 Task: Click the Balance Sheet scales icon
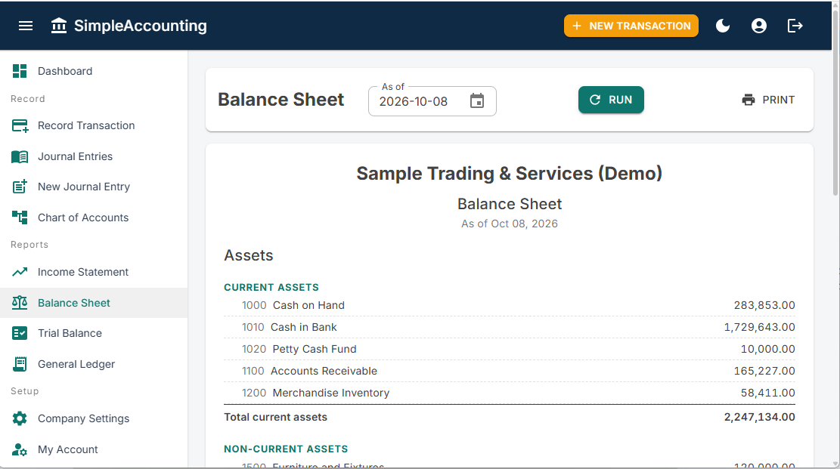pyautogui.click(x=20, y=303)
